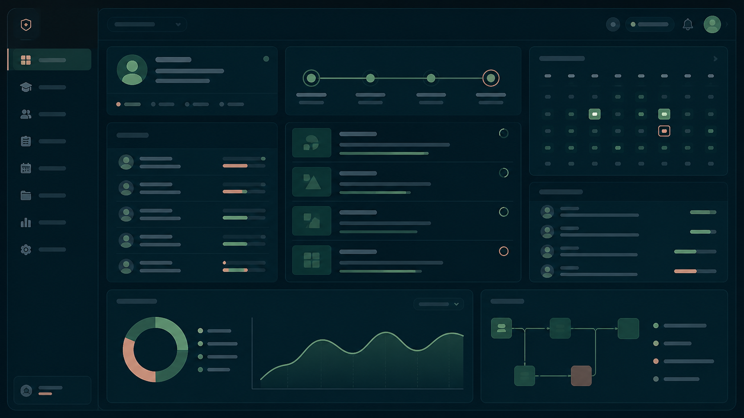Select the second tab on the profile card
The height and width of the screenshot is (418, 744).
163,104
